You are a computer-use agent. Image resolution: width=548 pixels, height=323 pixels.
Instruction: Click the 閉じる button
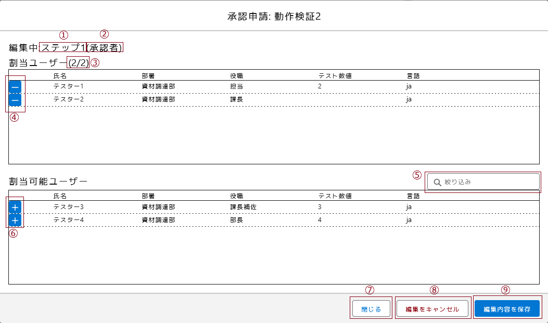click(371, 309)
